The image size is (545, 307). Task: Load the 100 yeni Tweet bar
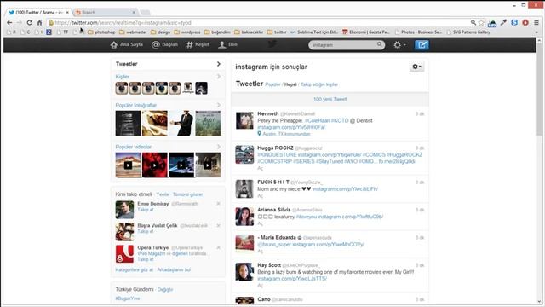pos(330,99)
